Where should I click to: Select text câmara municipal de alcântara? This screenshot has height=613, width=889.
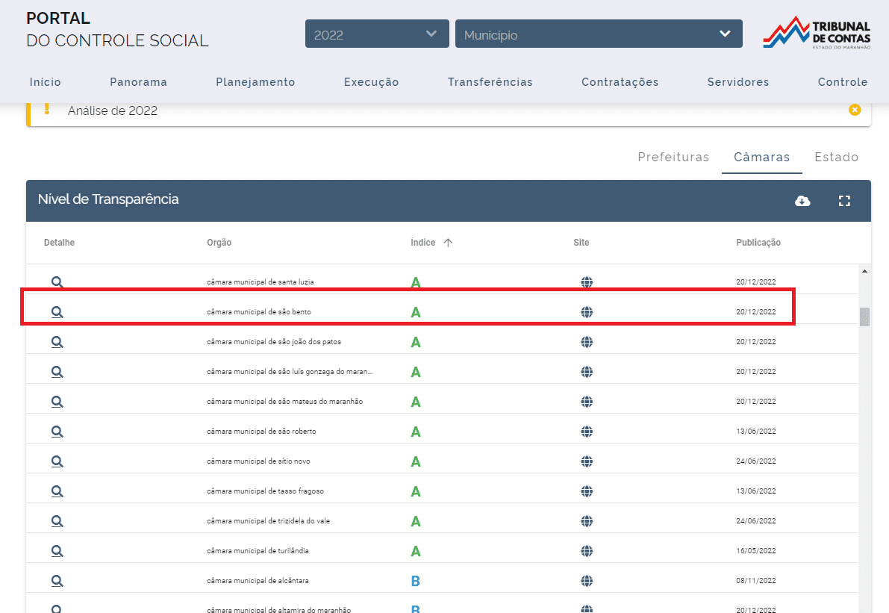[x=258, y=581]
